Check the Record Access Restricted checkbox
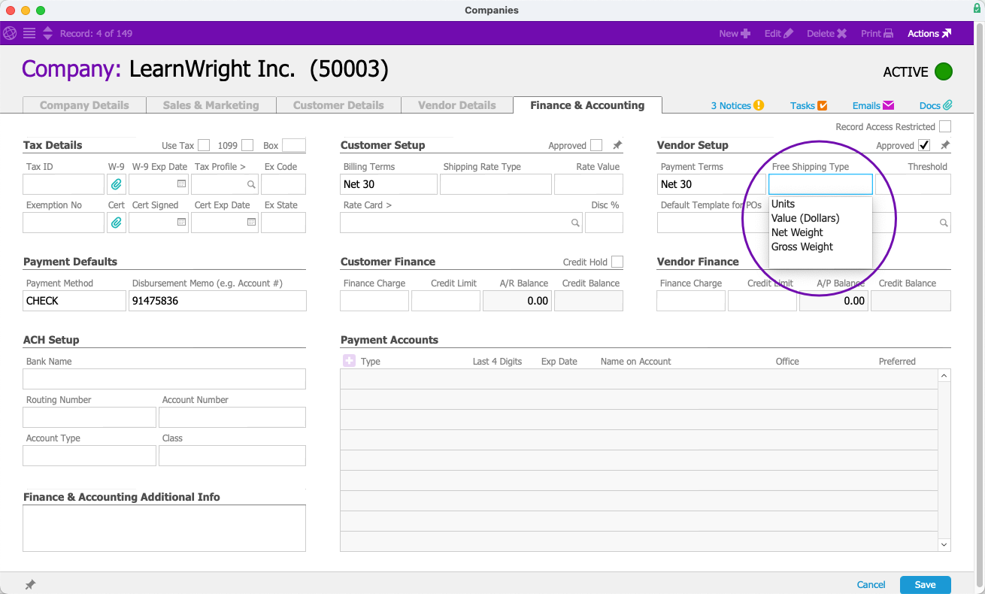Screen dimensions: 985x594 pyautogui.click(x=945, y=126)
